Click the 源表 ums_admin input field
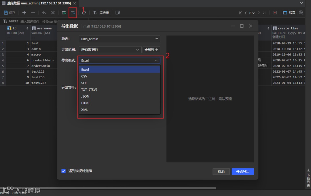Screen dimensions: 311x196 point(120,39)
